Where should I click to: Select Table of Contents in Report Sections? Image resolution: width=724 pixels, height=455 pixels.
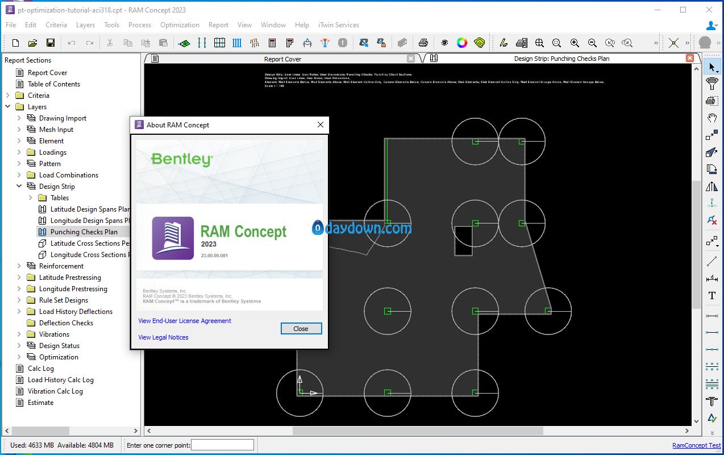point(54,84)
